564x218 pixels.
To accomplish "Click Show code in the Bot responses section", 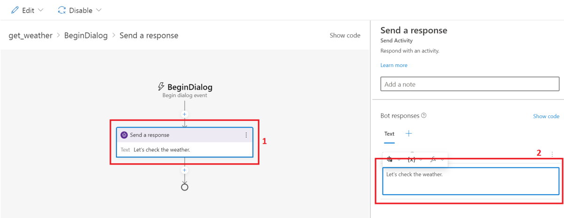I will (546, 116).
